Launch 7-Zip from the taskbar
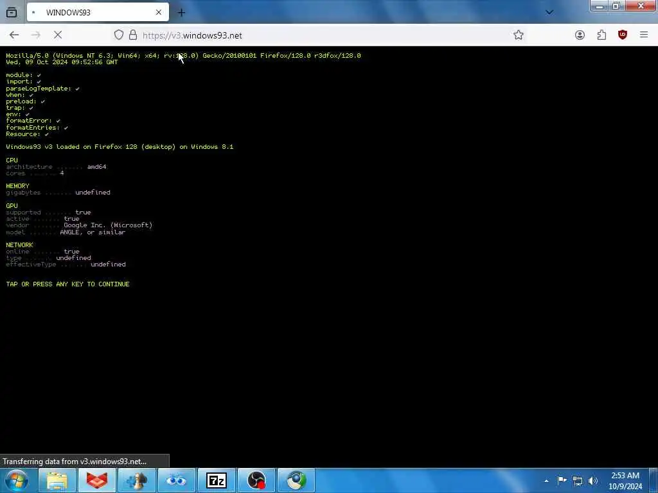 point(217,480)
